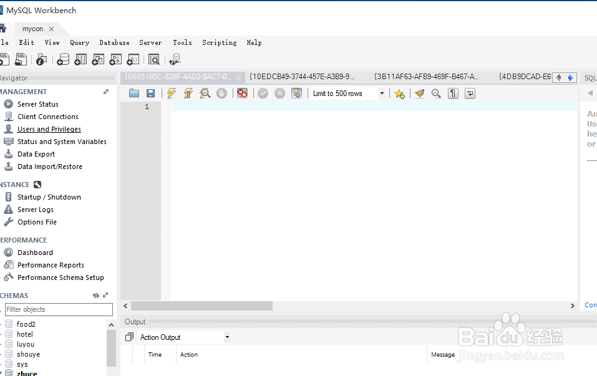The image size is (597, 376).
Task: Toggle continue-on-error red stop icon
Action: pyautogui.click(x=242, y=94)
